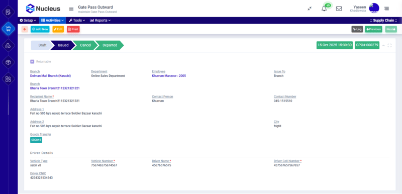Expand the Reports dropdown menu
402x194 pixels.
pyautogui.click(x=100, y=20)
